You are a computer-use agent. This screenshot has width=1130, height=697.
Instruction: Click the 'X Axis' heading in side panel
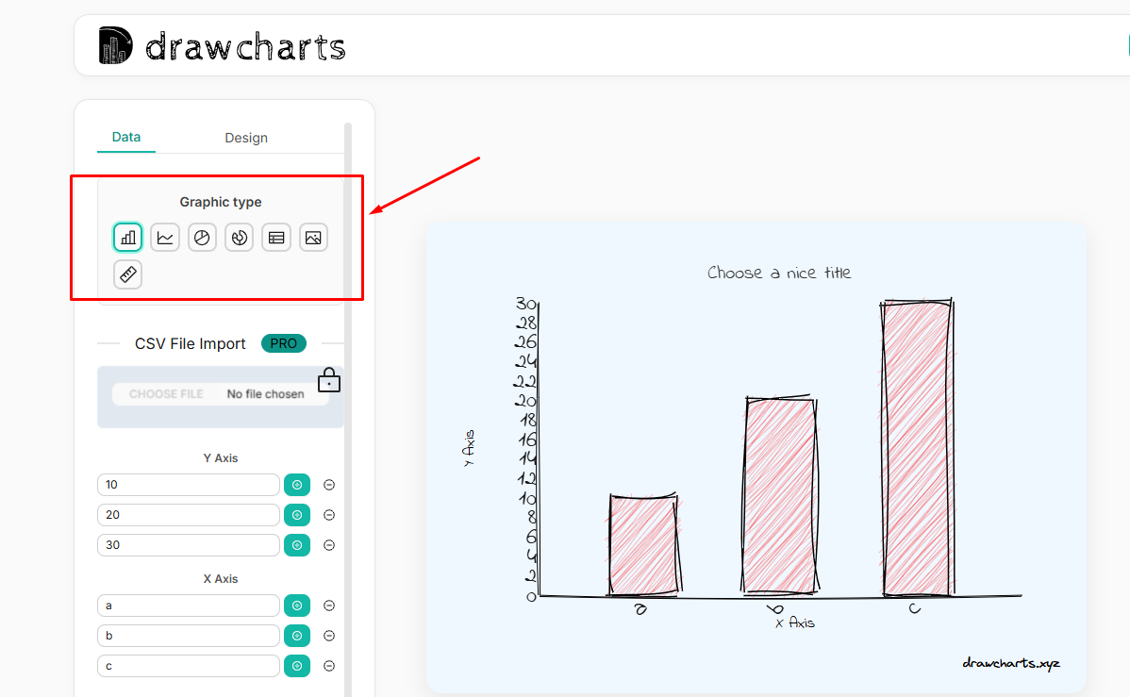[x=221, y=579]
